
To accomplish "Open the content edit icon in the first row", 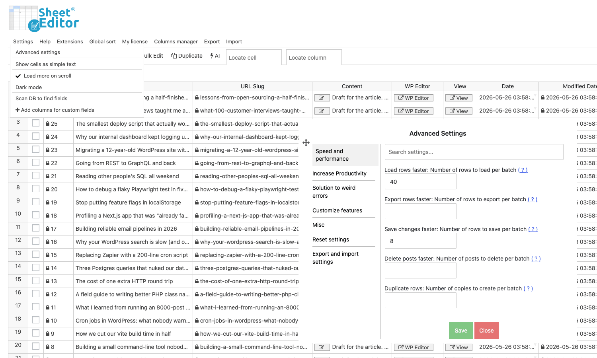I will [x=322, y=98].
